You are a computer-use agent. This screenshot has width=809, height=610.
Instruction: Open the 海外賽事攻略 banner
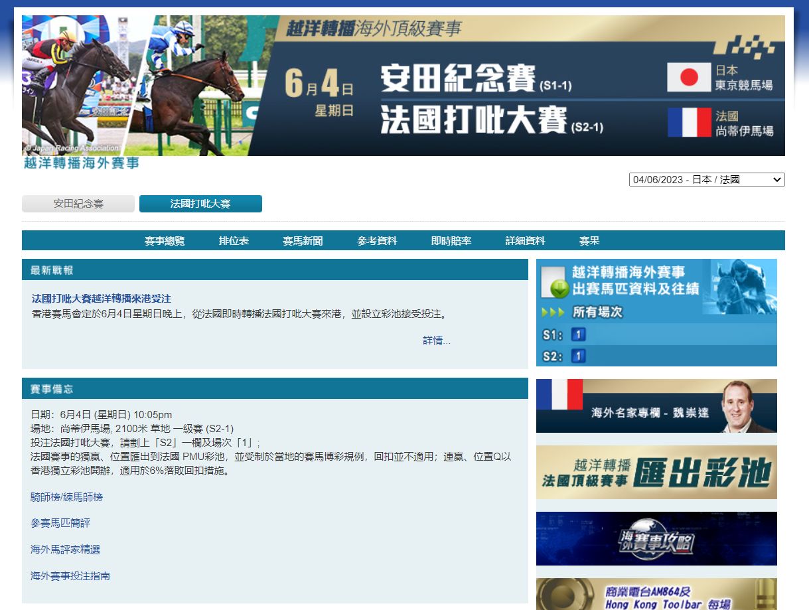point(656,538)
